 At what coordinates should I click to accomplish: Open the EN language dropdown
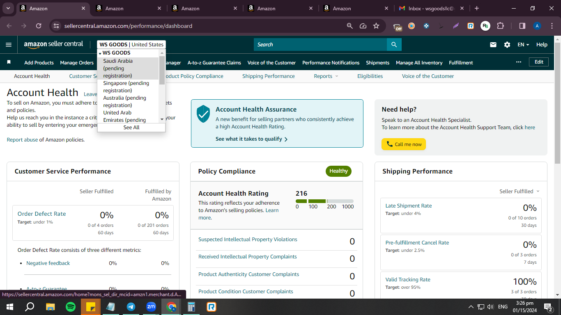coord(523,45)
